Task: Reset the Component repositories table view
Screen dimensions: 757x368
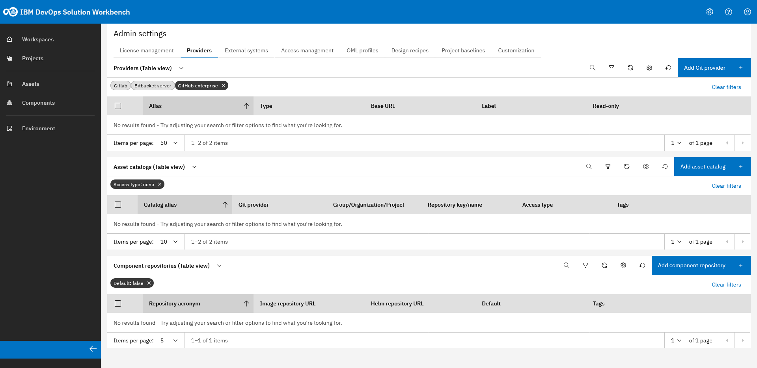Action: click(x=642, y=265)
